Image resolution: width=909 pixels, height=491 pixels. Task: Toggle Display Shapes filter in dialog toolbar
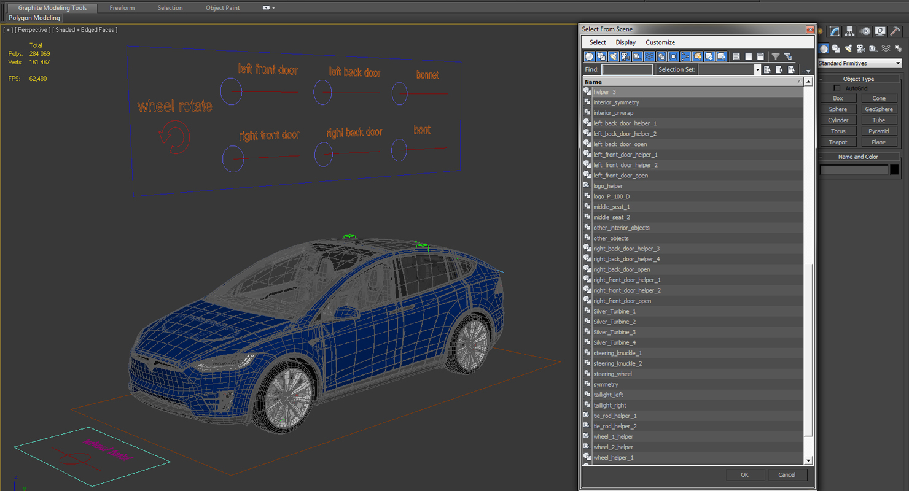click(x=601, y=56)
